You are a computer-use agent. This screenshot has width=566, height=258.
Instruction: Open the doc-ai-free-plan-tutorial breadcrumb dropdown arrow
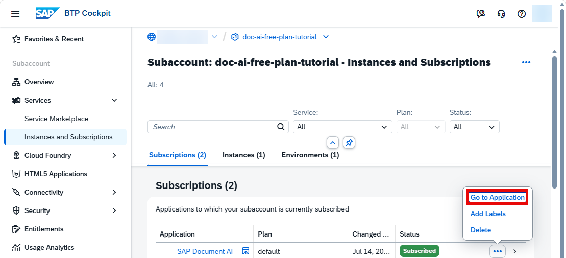click(326, 37)
